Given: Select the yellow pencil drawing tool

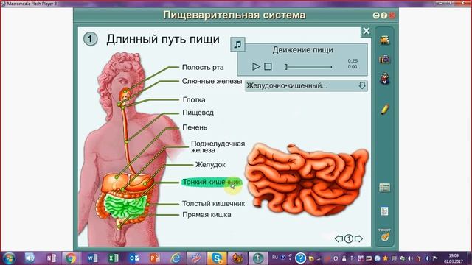Looking at the screenshot, I should [385, 109].
